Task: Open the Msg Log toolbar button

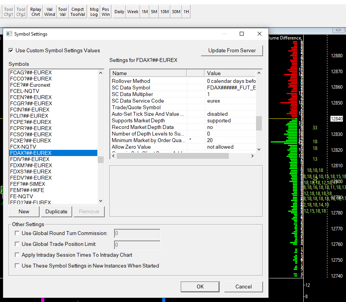Action: coord(94,12)
